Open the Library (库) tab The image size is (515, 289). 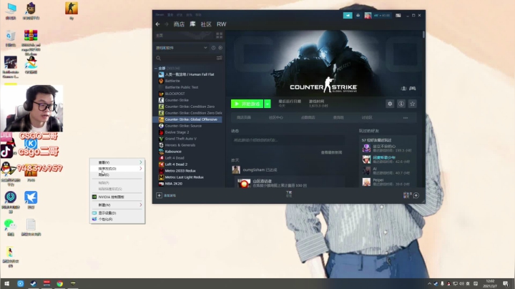point(192,24)
